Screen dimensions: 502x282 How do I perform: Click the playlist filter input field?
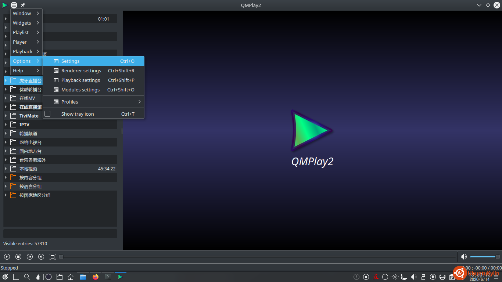[x=60, y=234]
